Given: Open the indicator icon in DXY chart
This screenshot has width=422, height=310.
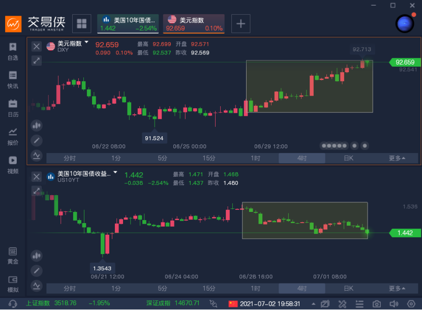Looking at the screenshot, I should 37,156.
